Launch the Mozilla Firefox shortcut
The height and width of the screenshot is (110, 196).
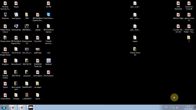(5, 75)
